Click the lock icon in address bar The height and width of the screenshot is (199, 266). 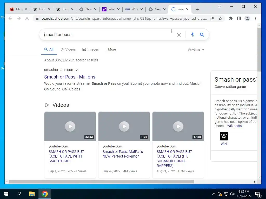37,18
